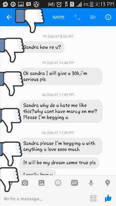Start a voice call with phone icon
This screenshot has height=206, width=116.
tap(77, 17)
